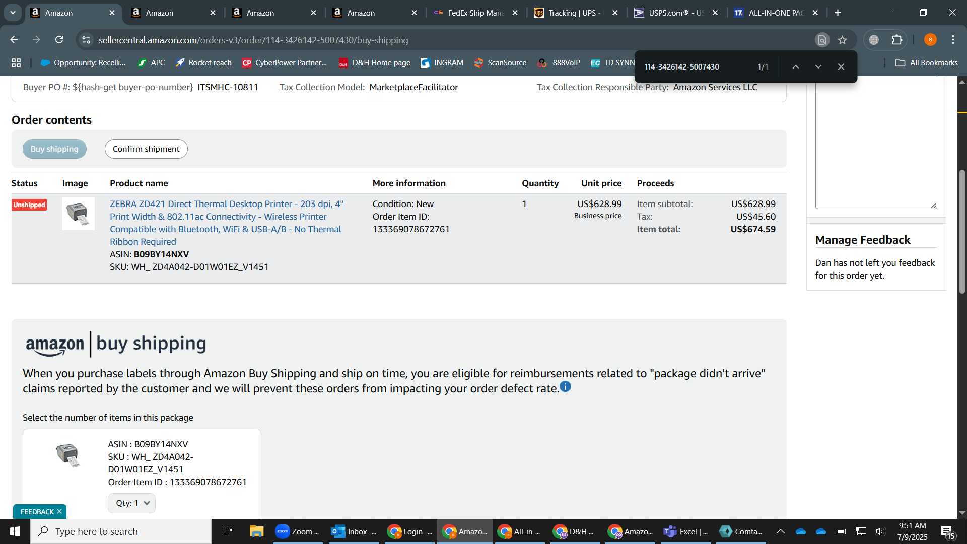Click the Buyer PO number ITSMHC-10811

(228, 87)
